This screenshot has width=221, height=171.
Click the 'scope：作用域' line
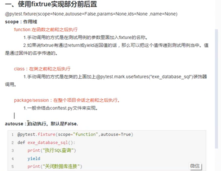(x=21, y=22)
